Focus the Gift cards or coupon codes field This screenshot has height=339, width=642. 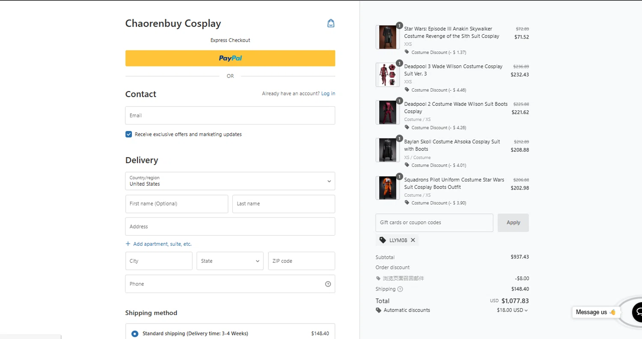[434, 223]
